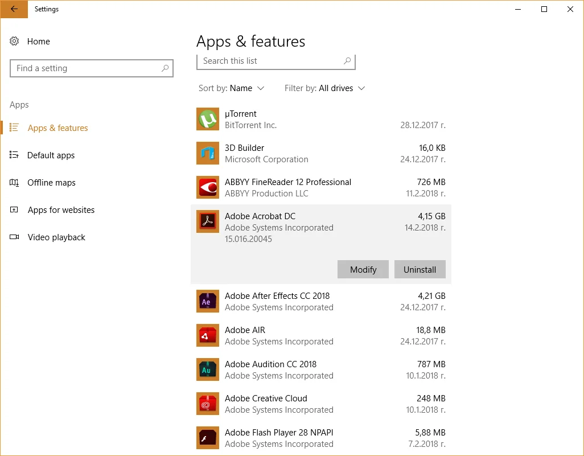This screenshot has height=456, width=584.
Task: Open Apps for websites settings
Action: 61,209
